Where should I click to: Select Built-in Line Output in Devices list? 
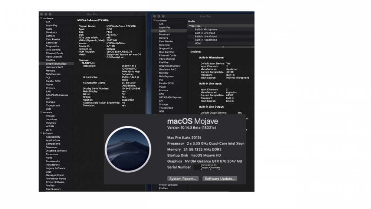point(206,36)
